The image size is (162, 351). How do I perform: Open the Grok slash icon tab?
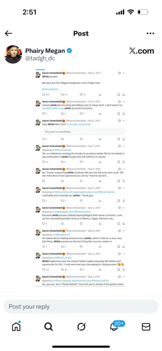81,327
